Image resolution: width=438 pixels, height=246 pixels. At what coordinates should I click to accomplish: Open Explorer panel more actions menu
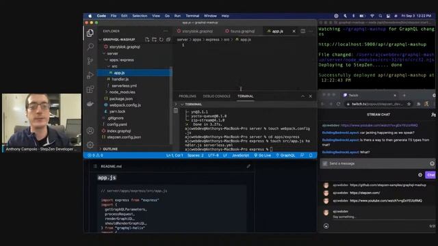(166, 31)
